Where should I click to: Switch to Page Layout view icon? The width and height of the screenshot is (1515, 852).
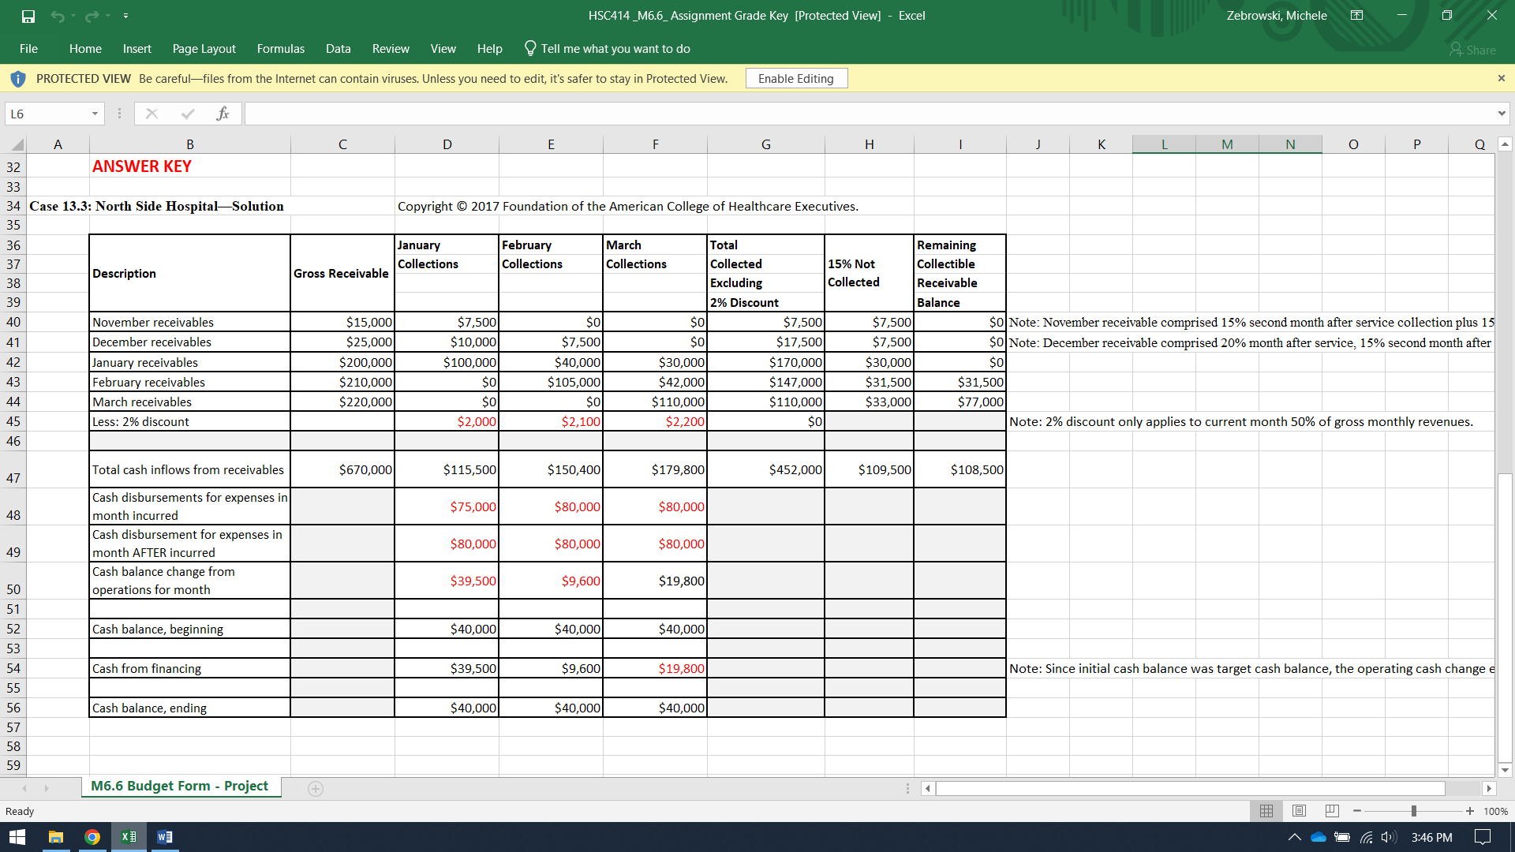click(1300, 811)
